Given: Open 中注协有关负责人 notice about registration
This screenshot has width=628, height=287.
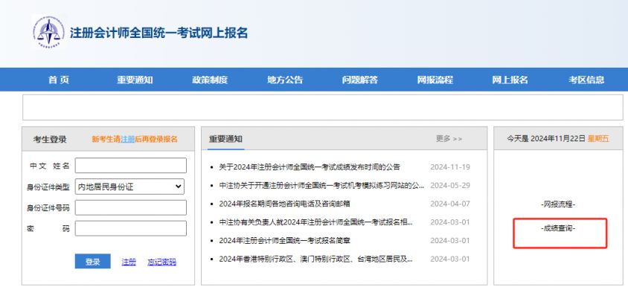Looking at the screenshot, I should click(315, 222).
